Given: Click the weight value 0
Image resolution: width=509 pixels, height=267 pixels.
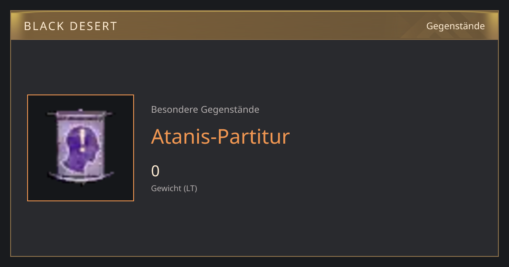Looking at the screenshot, I should [x=155, y=171].
